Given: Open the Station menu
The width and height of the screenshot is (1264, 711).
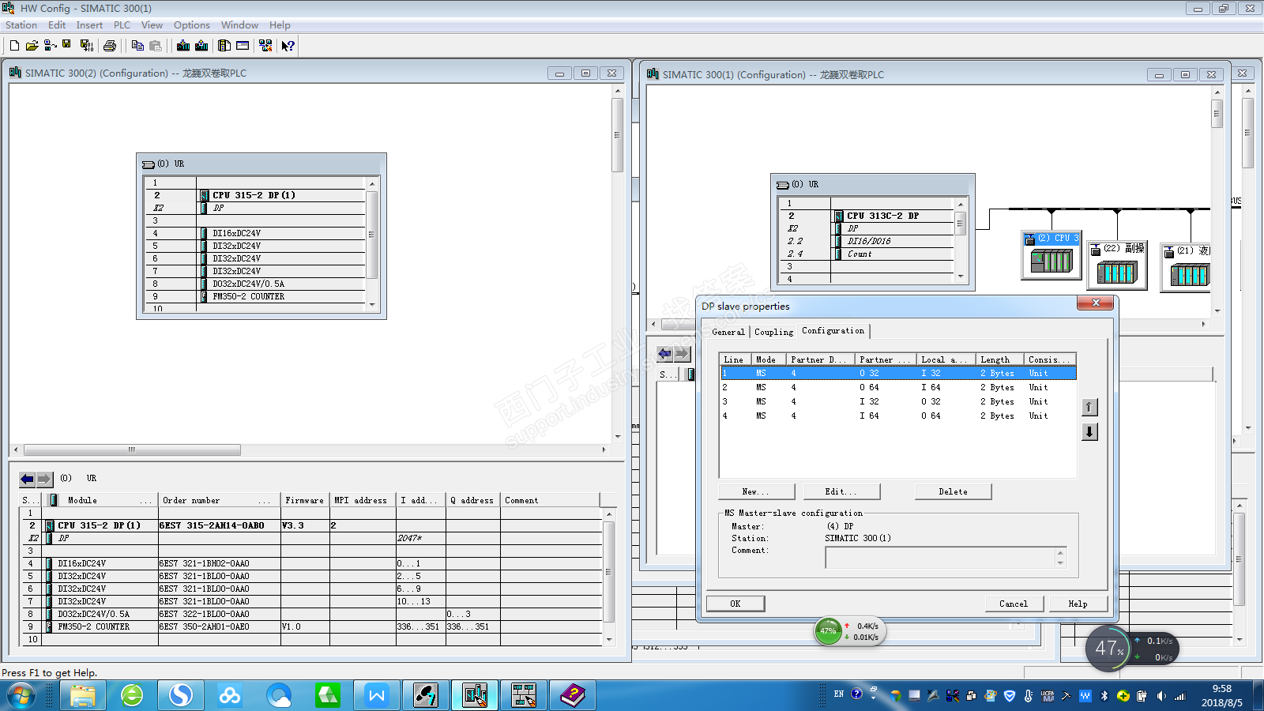Looking at the screenshot, I should pyautogui.click(x=21, y=25).
